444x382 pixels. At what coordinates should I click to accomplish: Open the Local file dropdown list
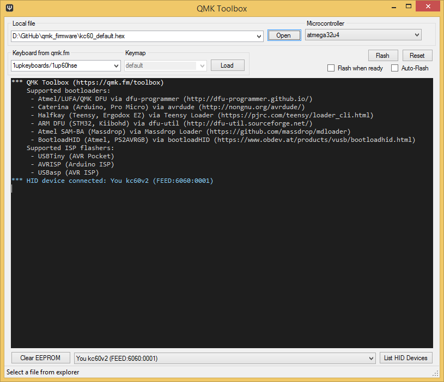[x=260, y=34]
